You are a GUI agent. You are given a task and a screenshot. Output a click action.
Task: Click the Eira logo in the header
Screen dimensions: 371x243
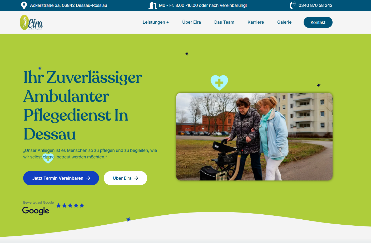[31, 22]
